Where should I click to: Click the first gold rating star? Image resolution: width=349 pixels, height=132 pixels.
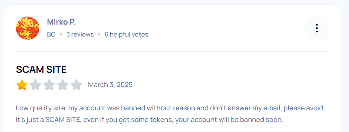click(22, 85)
